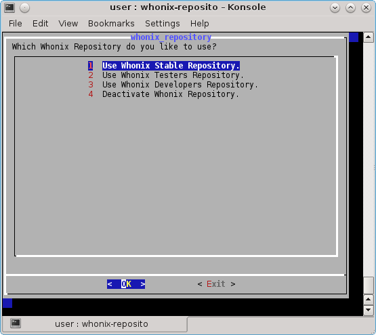This screenshot has height=335, width=376.
Task: Open the View menu
Action: click(68, 24)
